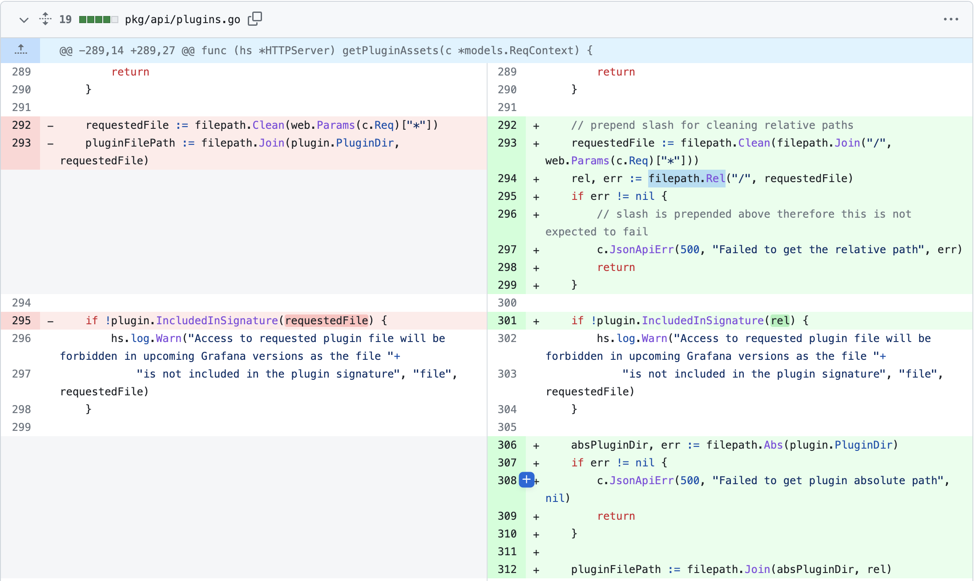The height and width of the screenshot is (581, 976).
Task: Select new line number 294
Action: click(507, 179)
